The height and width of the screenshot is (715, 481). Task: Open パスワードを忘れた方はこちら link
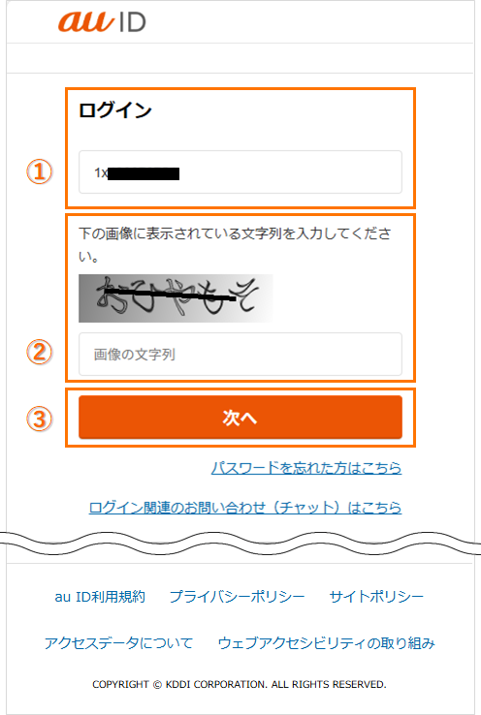click(306, 467)
